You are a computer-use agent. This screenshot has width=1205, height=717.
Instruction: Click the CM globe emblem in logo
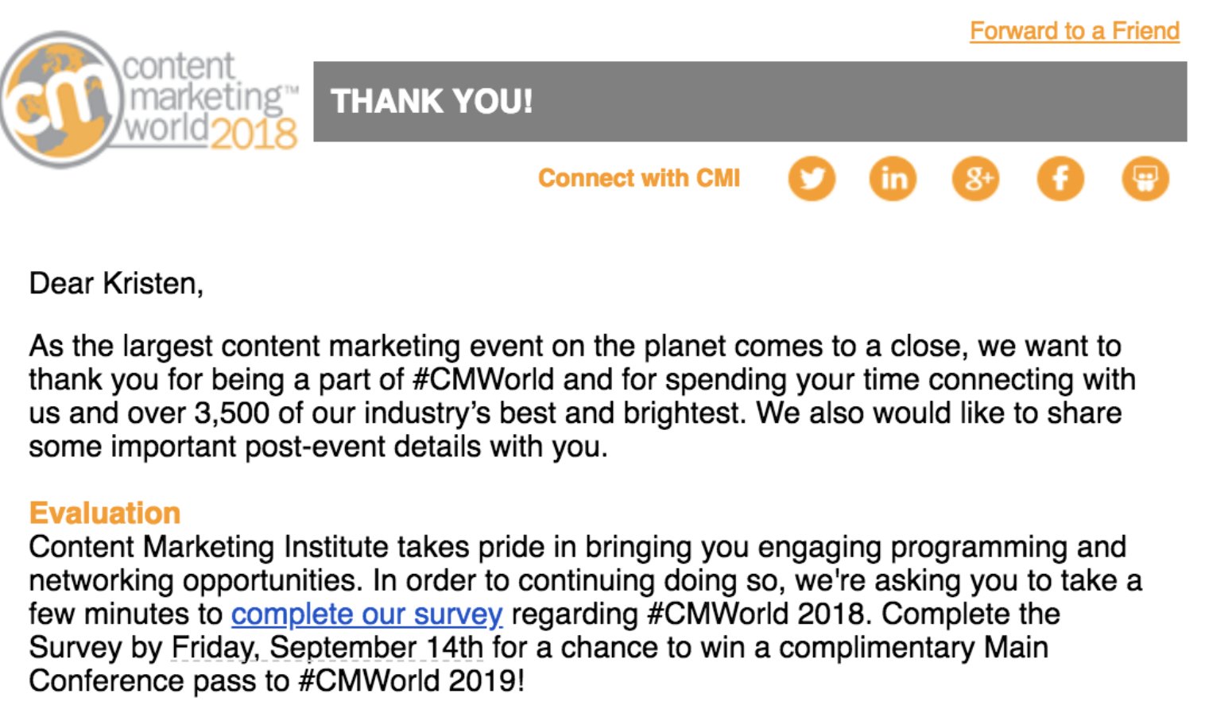(60, 100)
